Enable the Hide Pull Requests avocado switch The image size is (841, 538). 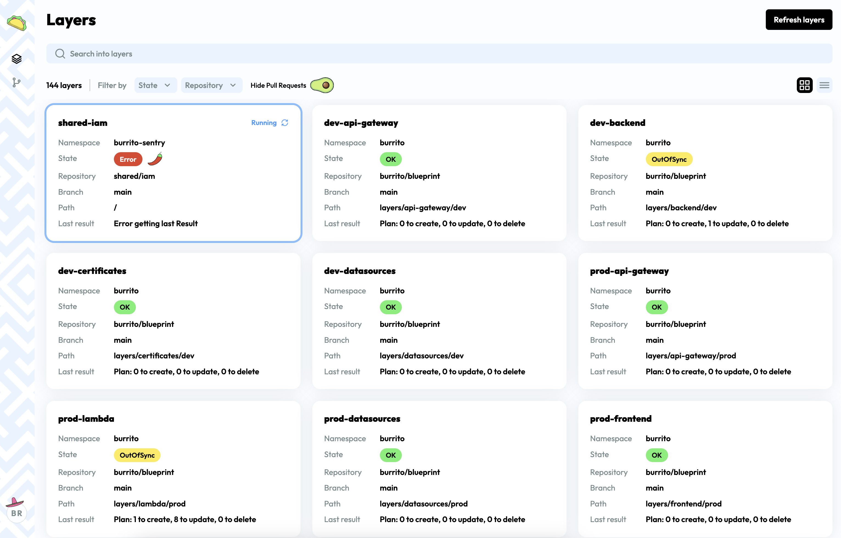322,85
